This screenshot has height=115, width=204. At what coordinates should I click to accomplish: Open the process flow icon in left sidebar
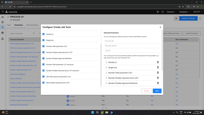coord(2,27)
